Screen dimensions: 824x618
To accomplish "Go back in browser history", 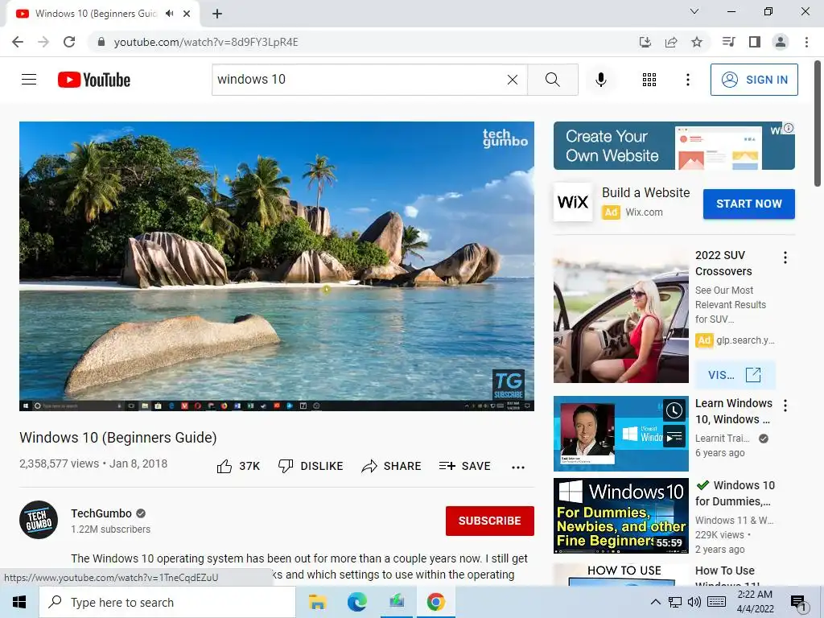I will pos(18,42).
